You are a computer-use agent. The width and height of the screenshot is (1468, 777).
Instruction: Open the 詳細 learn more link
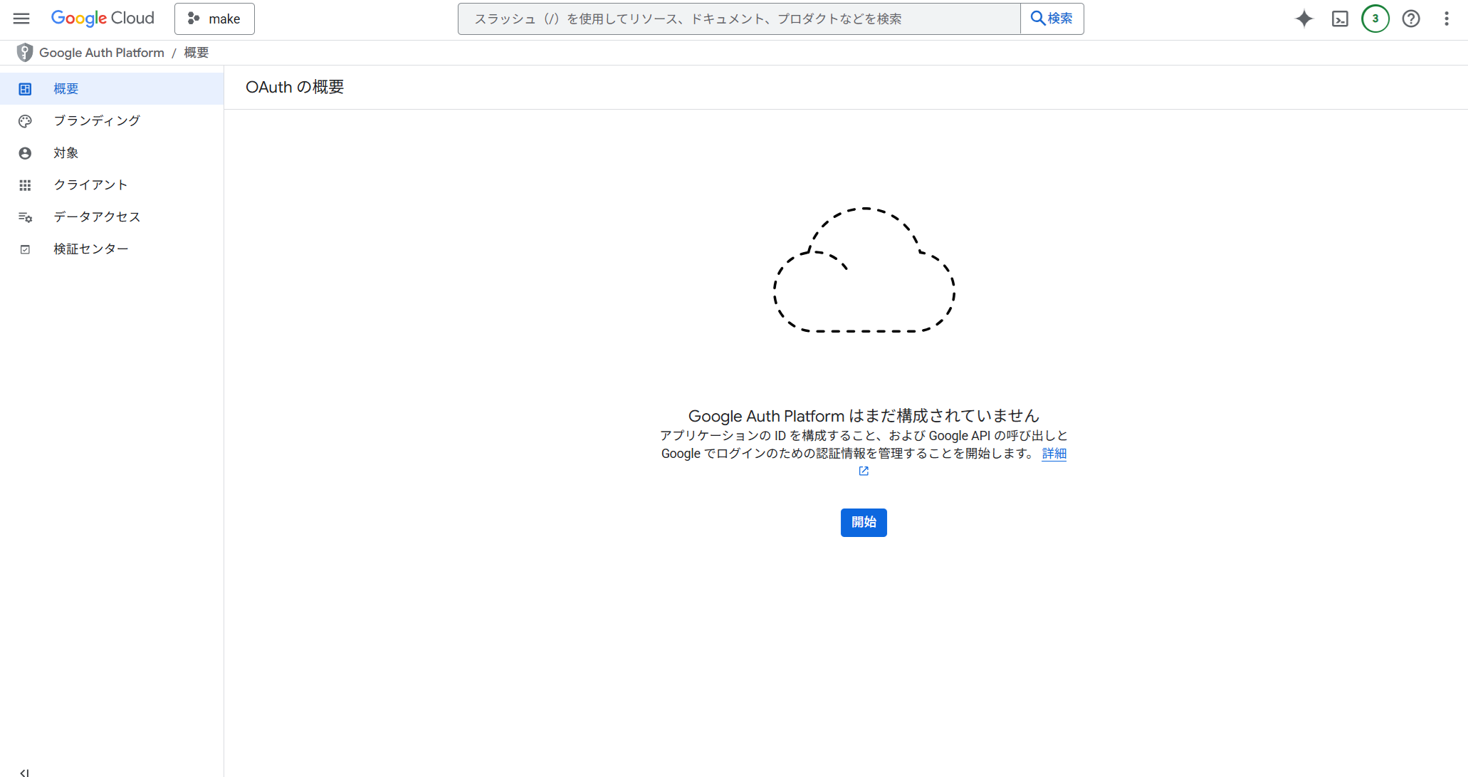pyautogui.click(x=1054, y=453)
